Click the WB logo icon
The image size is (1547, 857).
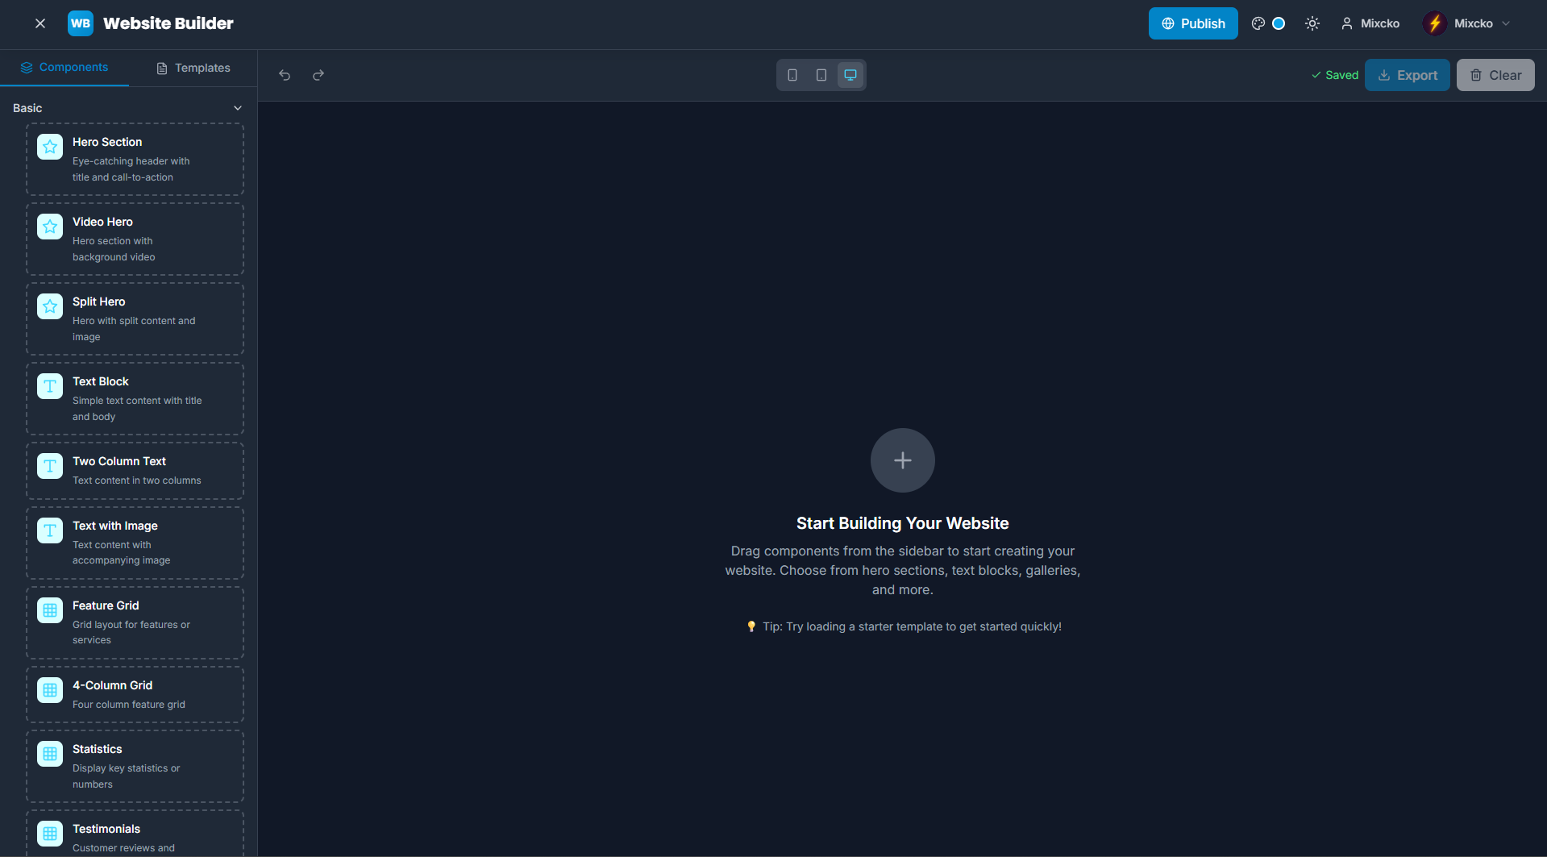tap(81, 23)
